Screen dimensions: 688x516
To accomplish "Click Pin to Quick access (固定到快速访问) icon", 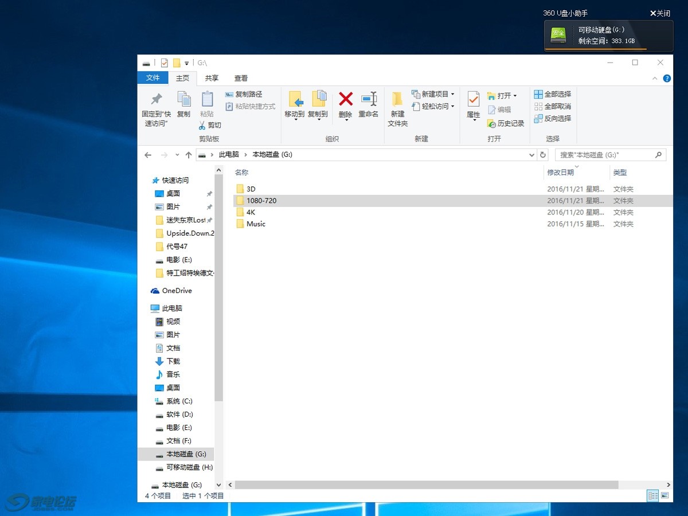I will tap(155, 99).
